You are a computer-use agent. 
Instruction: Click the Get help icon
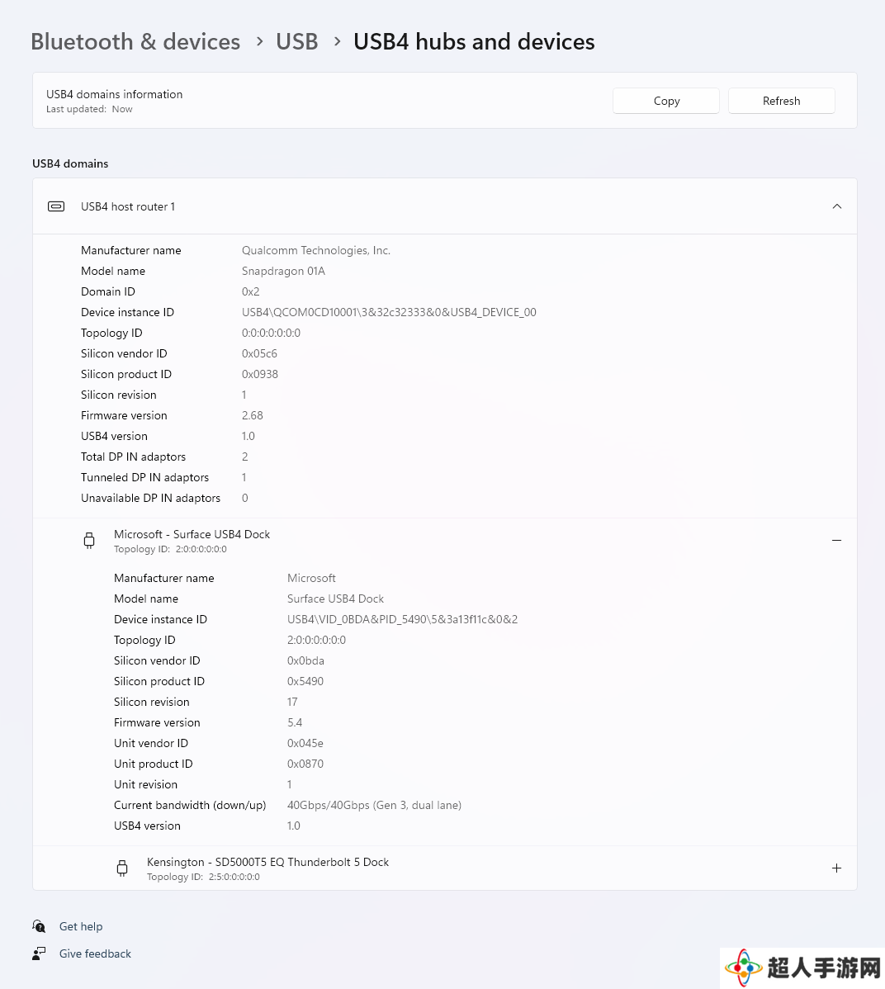pyautogui.click(x=39, y=926)
